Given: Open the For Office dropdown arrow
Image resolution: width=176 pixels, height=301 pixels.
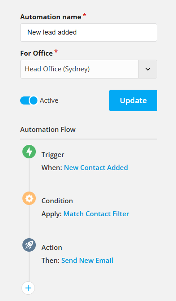Looking at the screenshot, I should pyautogui.click(x=148, y=69).
